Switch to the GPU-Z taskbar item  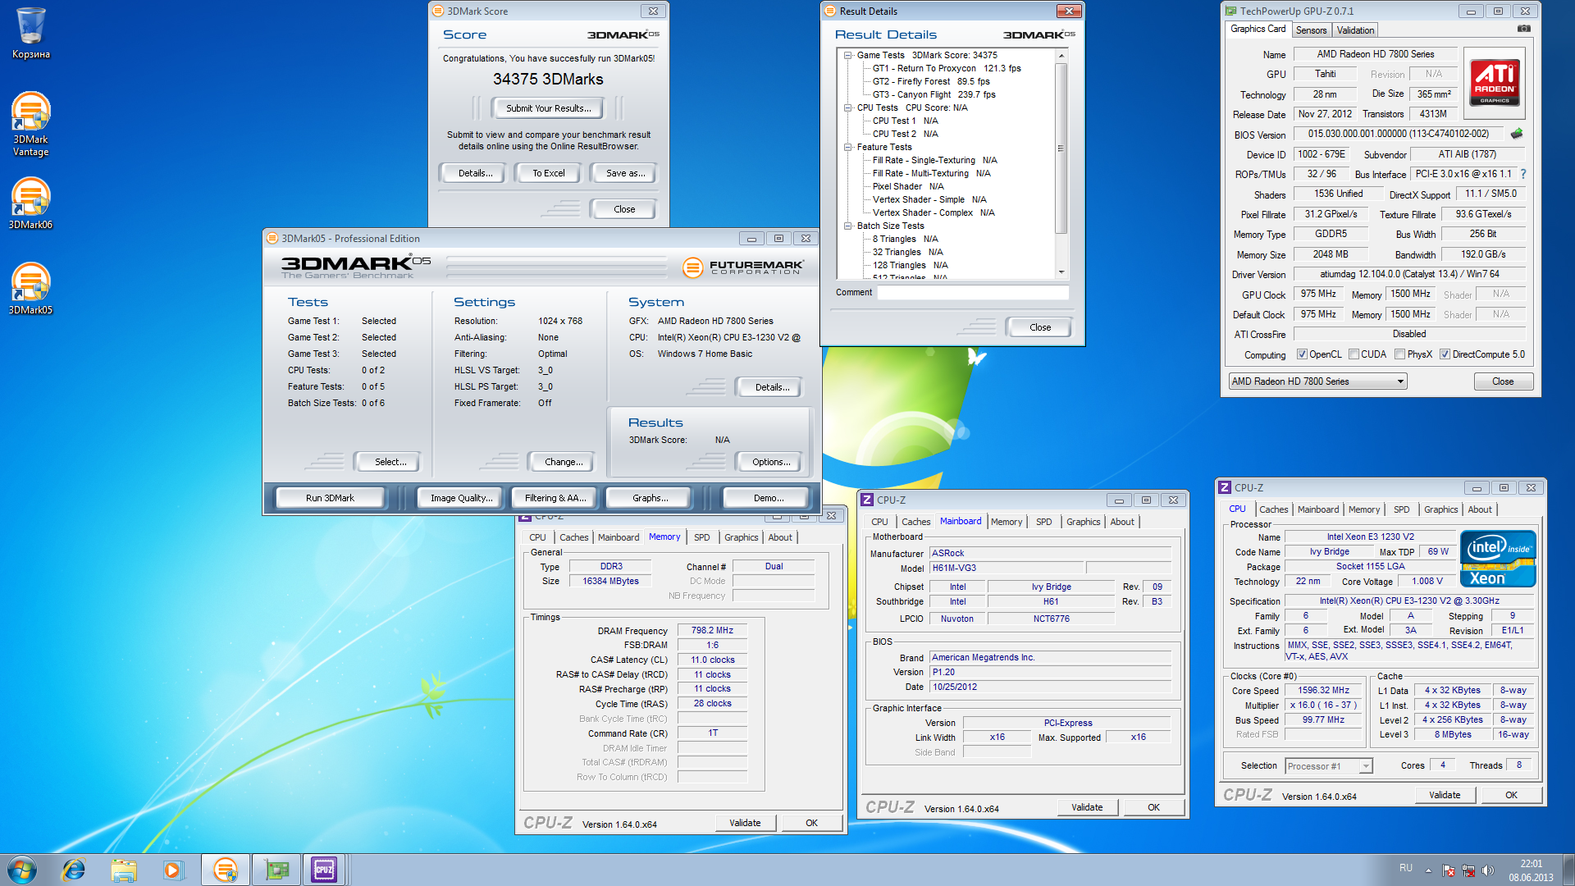(276, 870)
